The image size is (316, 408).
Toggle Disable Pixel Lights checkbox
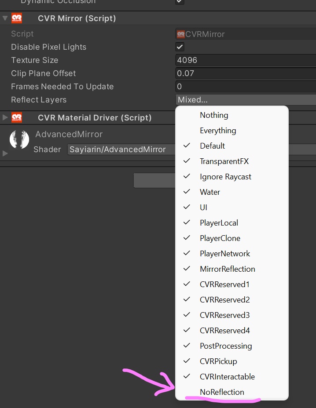pyautogui.click(x=180, y=47)
